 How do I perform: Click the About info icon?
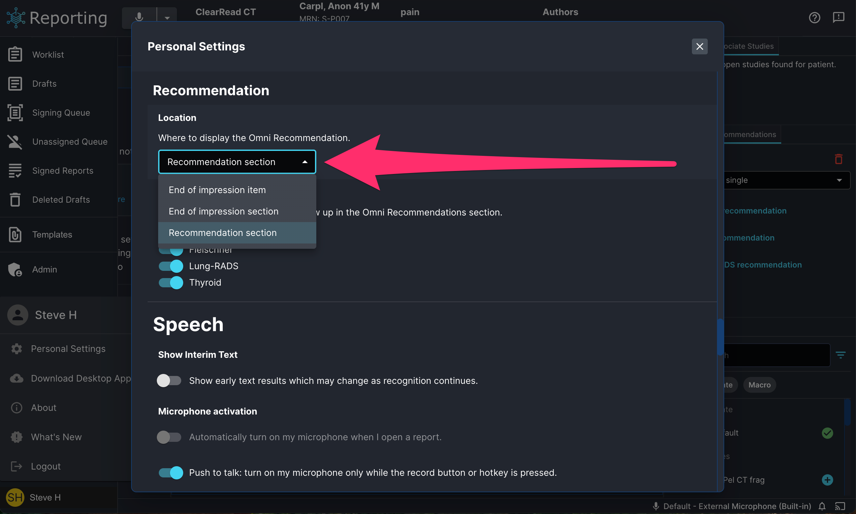point(16,408)
